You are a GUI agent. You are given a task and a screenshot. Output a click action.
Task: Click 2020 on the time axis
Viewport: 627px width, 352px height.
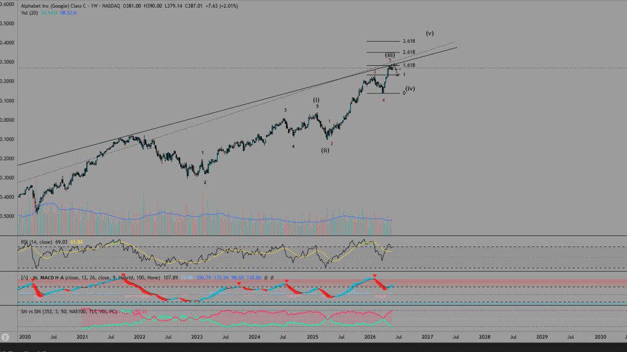24,337
